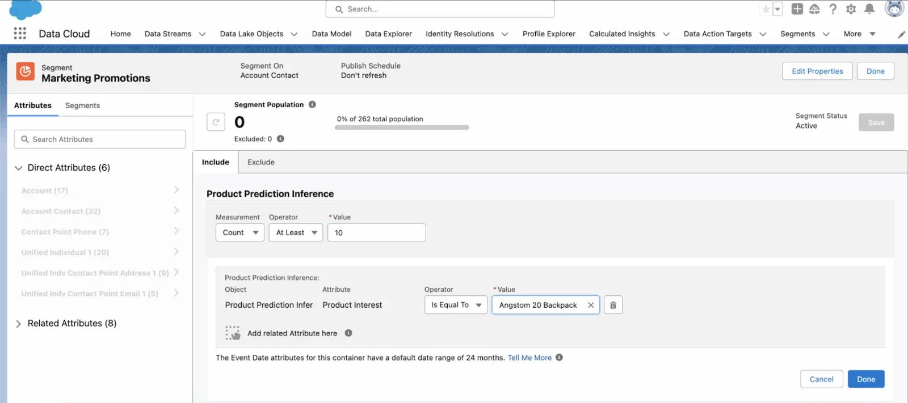908x403 pixels.
Task: Open the Setup gear icon
Action: (851, 9)
